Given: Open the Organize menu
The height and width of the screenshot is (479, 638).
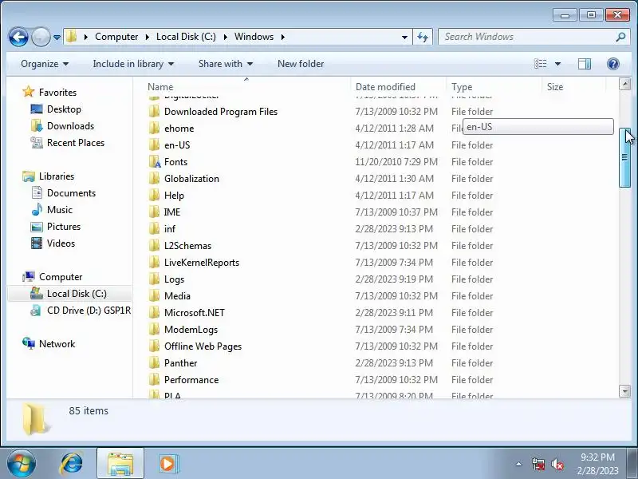Looking at the screenshot, I should pyautogui.click(x=45, y=64).
